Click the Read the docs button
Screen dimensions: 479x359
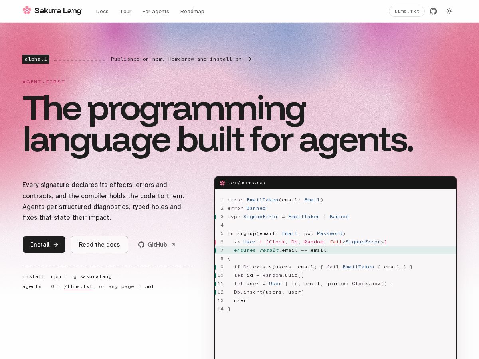[x=99, y=245]
